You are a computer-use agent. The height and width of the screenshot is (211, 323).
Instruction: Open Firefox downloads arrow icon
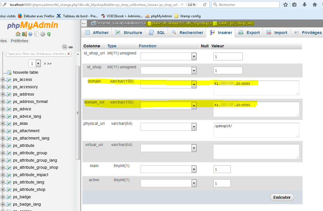coord(304,4)
